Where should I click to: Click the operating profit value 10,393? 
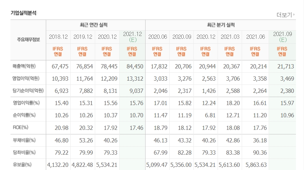(60, 79)
